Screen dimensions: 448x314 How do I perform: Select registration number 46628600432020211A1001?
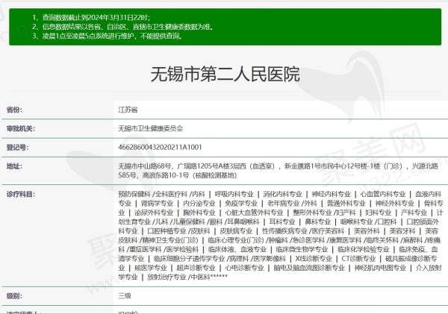[160, 147]
